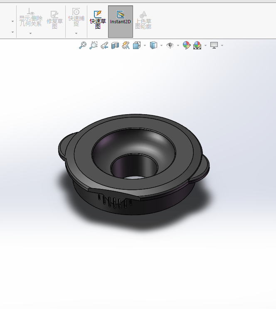The image size is (276, 309).
Task: Click the Display/Delete Relations (显示/删除几何关系) tool
Action: point(31,17)
